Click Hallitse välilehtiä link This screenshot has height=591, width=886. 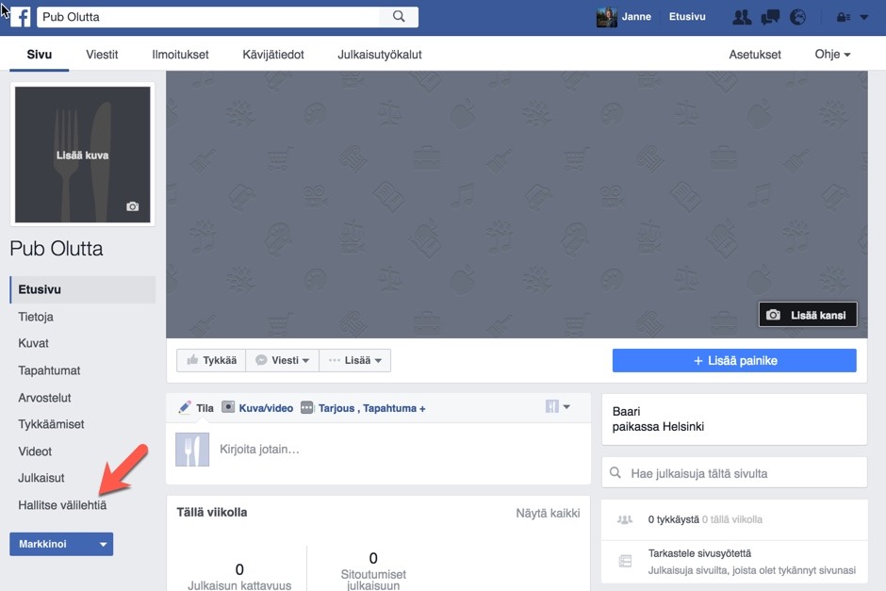pos(62,504)
